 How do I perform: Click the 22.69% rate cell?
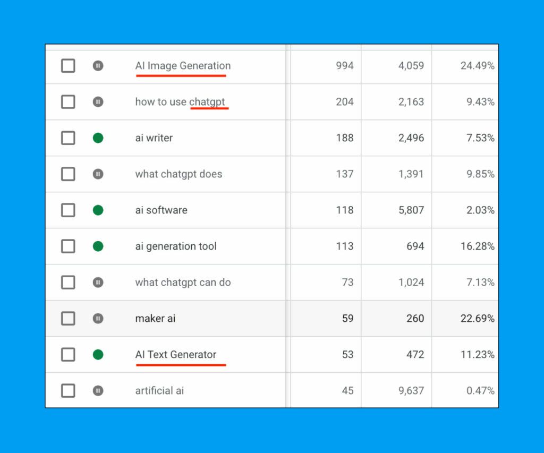[x=478, y=319]
